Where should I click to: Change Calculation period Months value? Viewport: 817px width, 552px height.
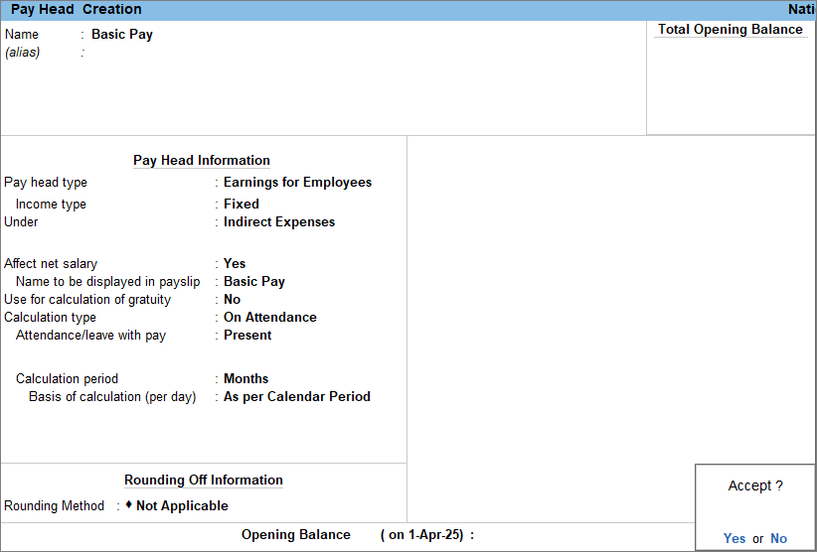click(246, 379)
